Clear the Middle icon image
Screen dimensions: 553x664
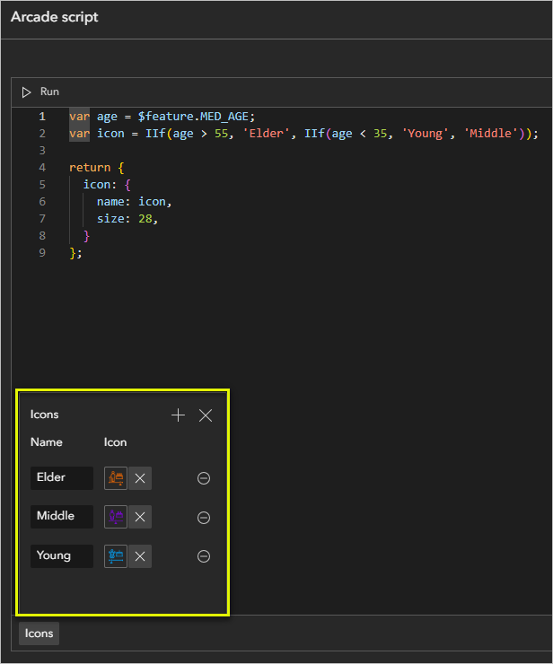(x=140, y=517)
